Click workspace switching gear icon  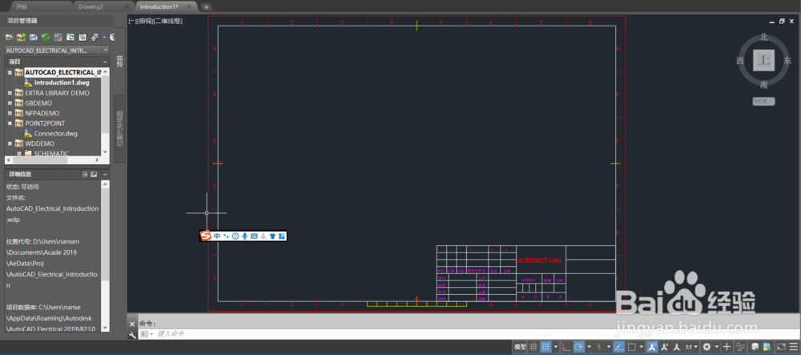coord(707,347)
